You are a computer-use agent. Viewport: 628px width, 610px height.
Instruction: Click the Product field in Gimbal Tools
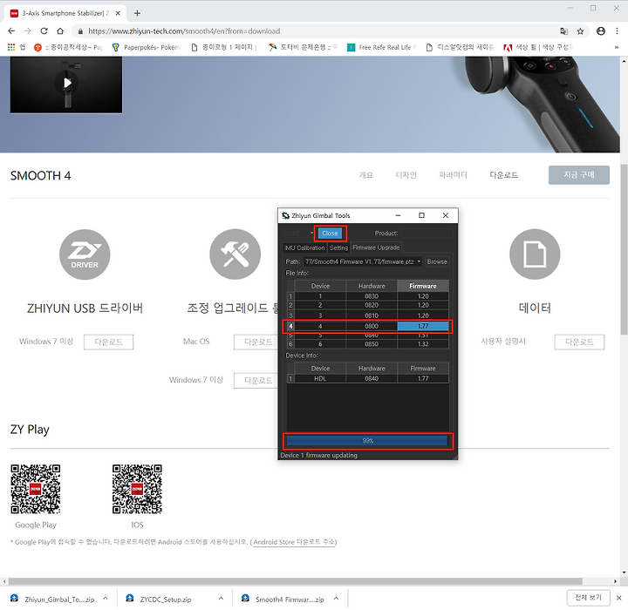click(x=427, y=233)
